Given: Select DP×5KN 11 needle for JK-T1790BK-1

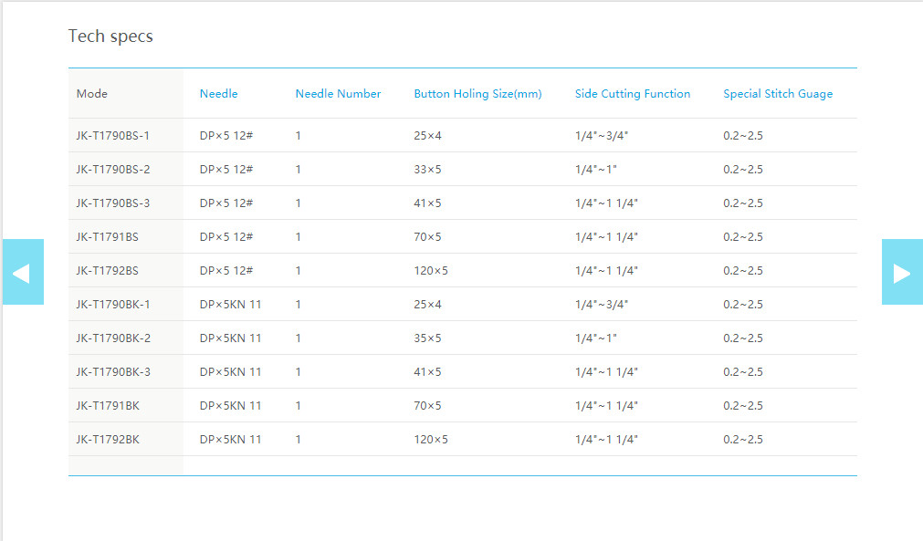Looking at the screenshot, I should [230, 305].
